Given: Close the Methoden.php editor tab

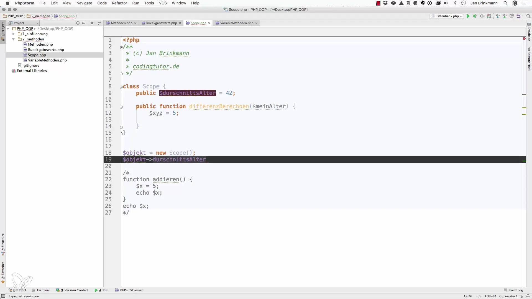Looking at the screenshot, I should click(x=135, y=23).
